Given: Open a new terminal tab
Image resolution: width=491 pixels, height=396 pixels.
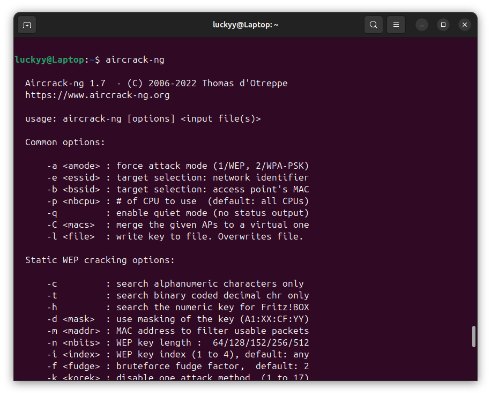Looking at the screenshot, I should tap(27, 25).
